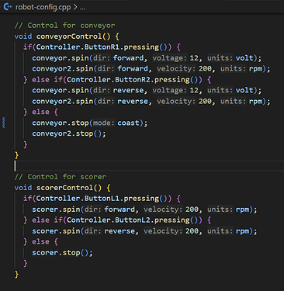Click 'reverse' in the conveyor2.spin line

(133, 101)
